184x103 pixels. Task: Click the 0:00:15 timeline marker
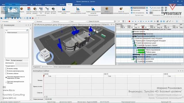coord(106,74)
